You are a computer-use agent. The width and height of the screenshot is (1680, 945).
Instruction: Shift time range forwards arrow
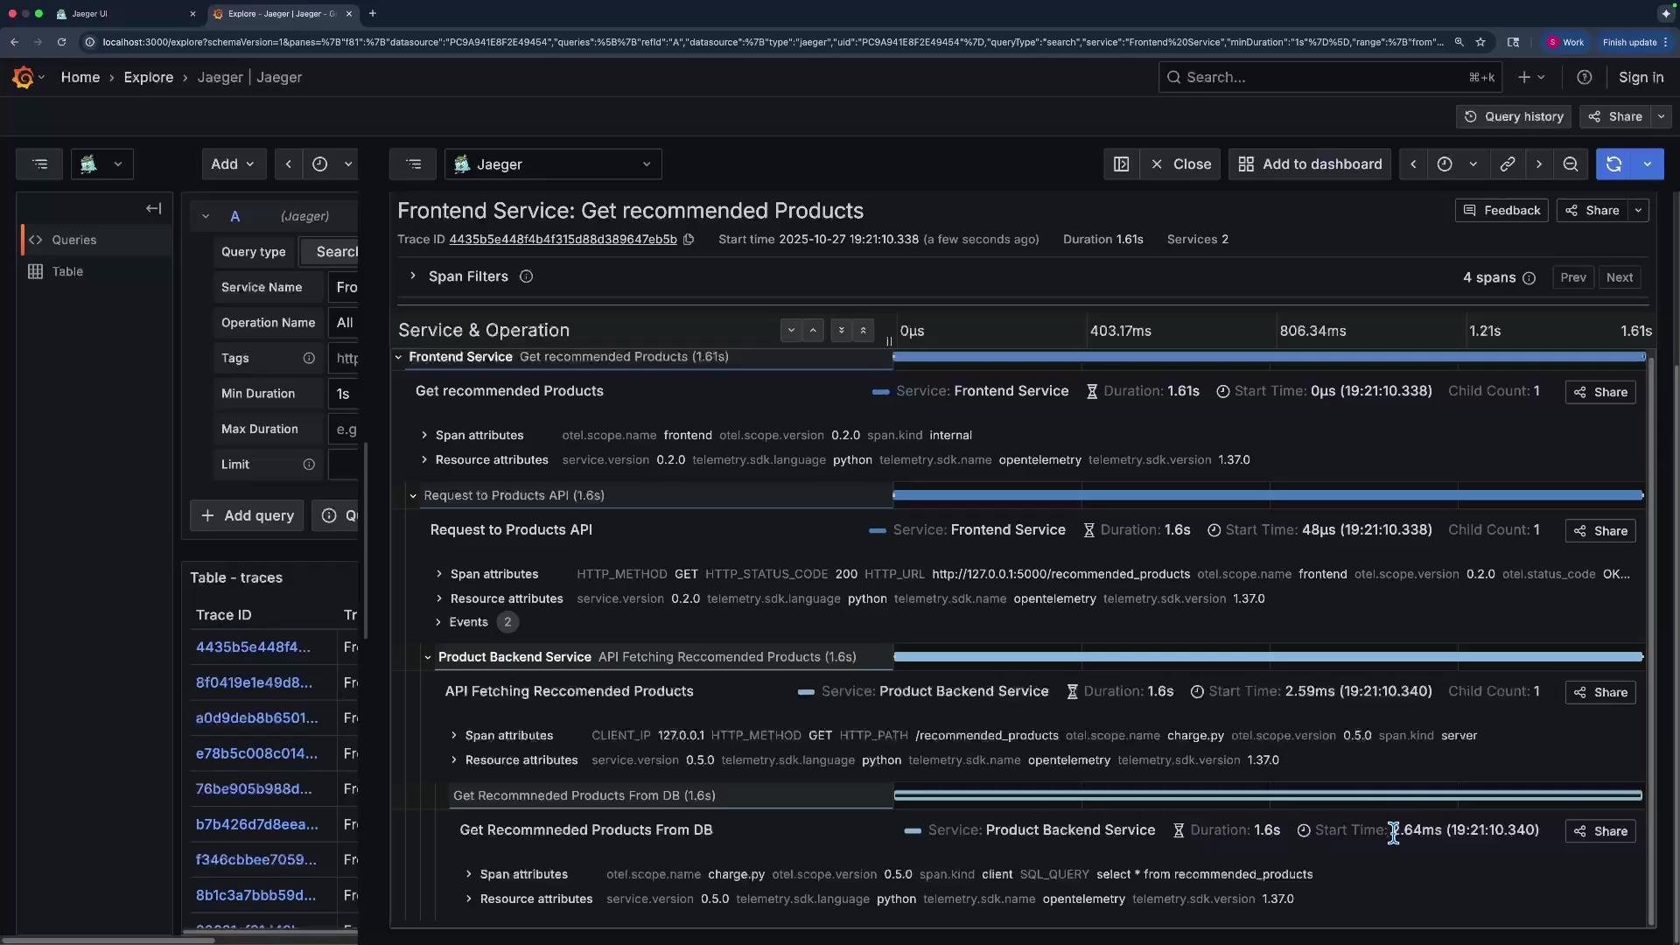coord(1538,164)
